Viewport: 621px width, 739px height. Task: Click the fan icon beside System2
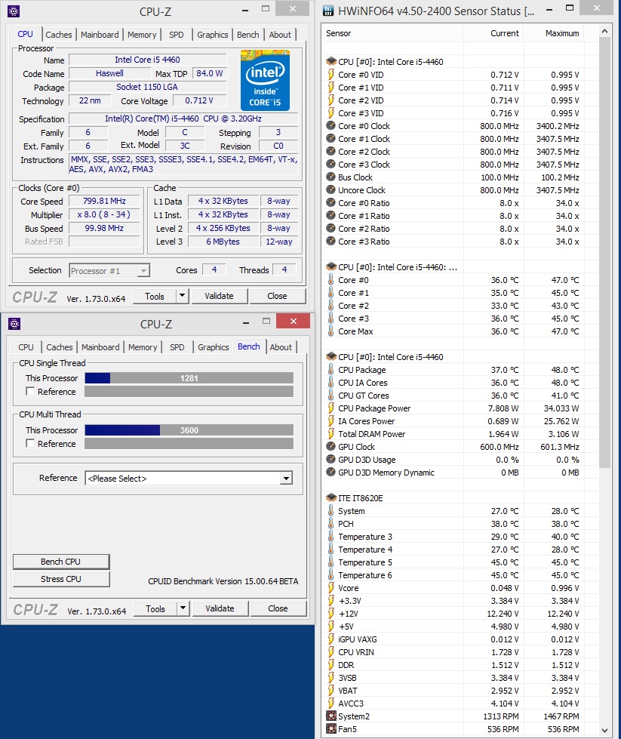pyautogui.click(x=331, y=716)
